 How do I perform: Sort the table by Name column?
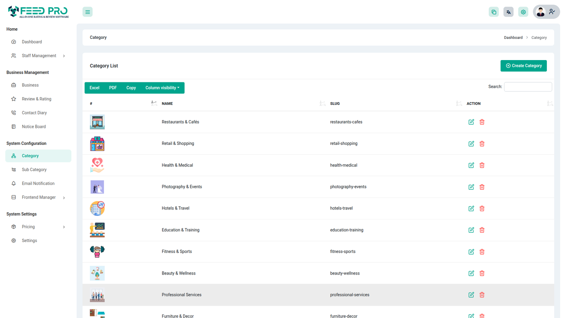(x=167, y=104)
